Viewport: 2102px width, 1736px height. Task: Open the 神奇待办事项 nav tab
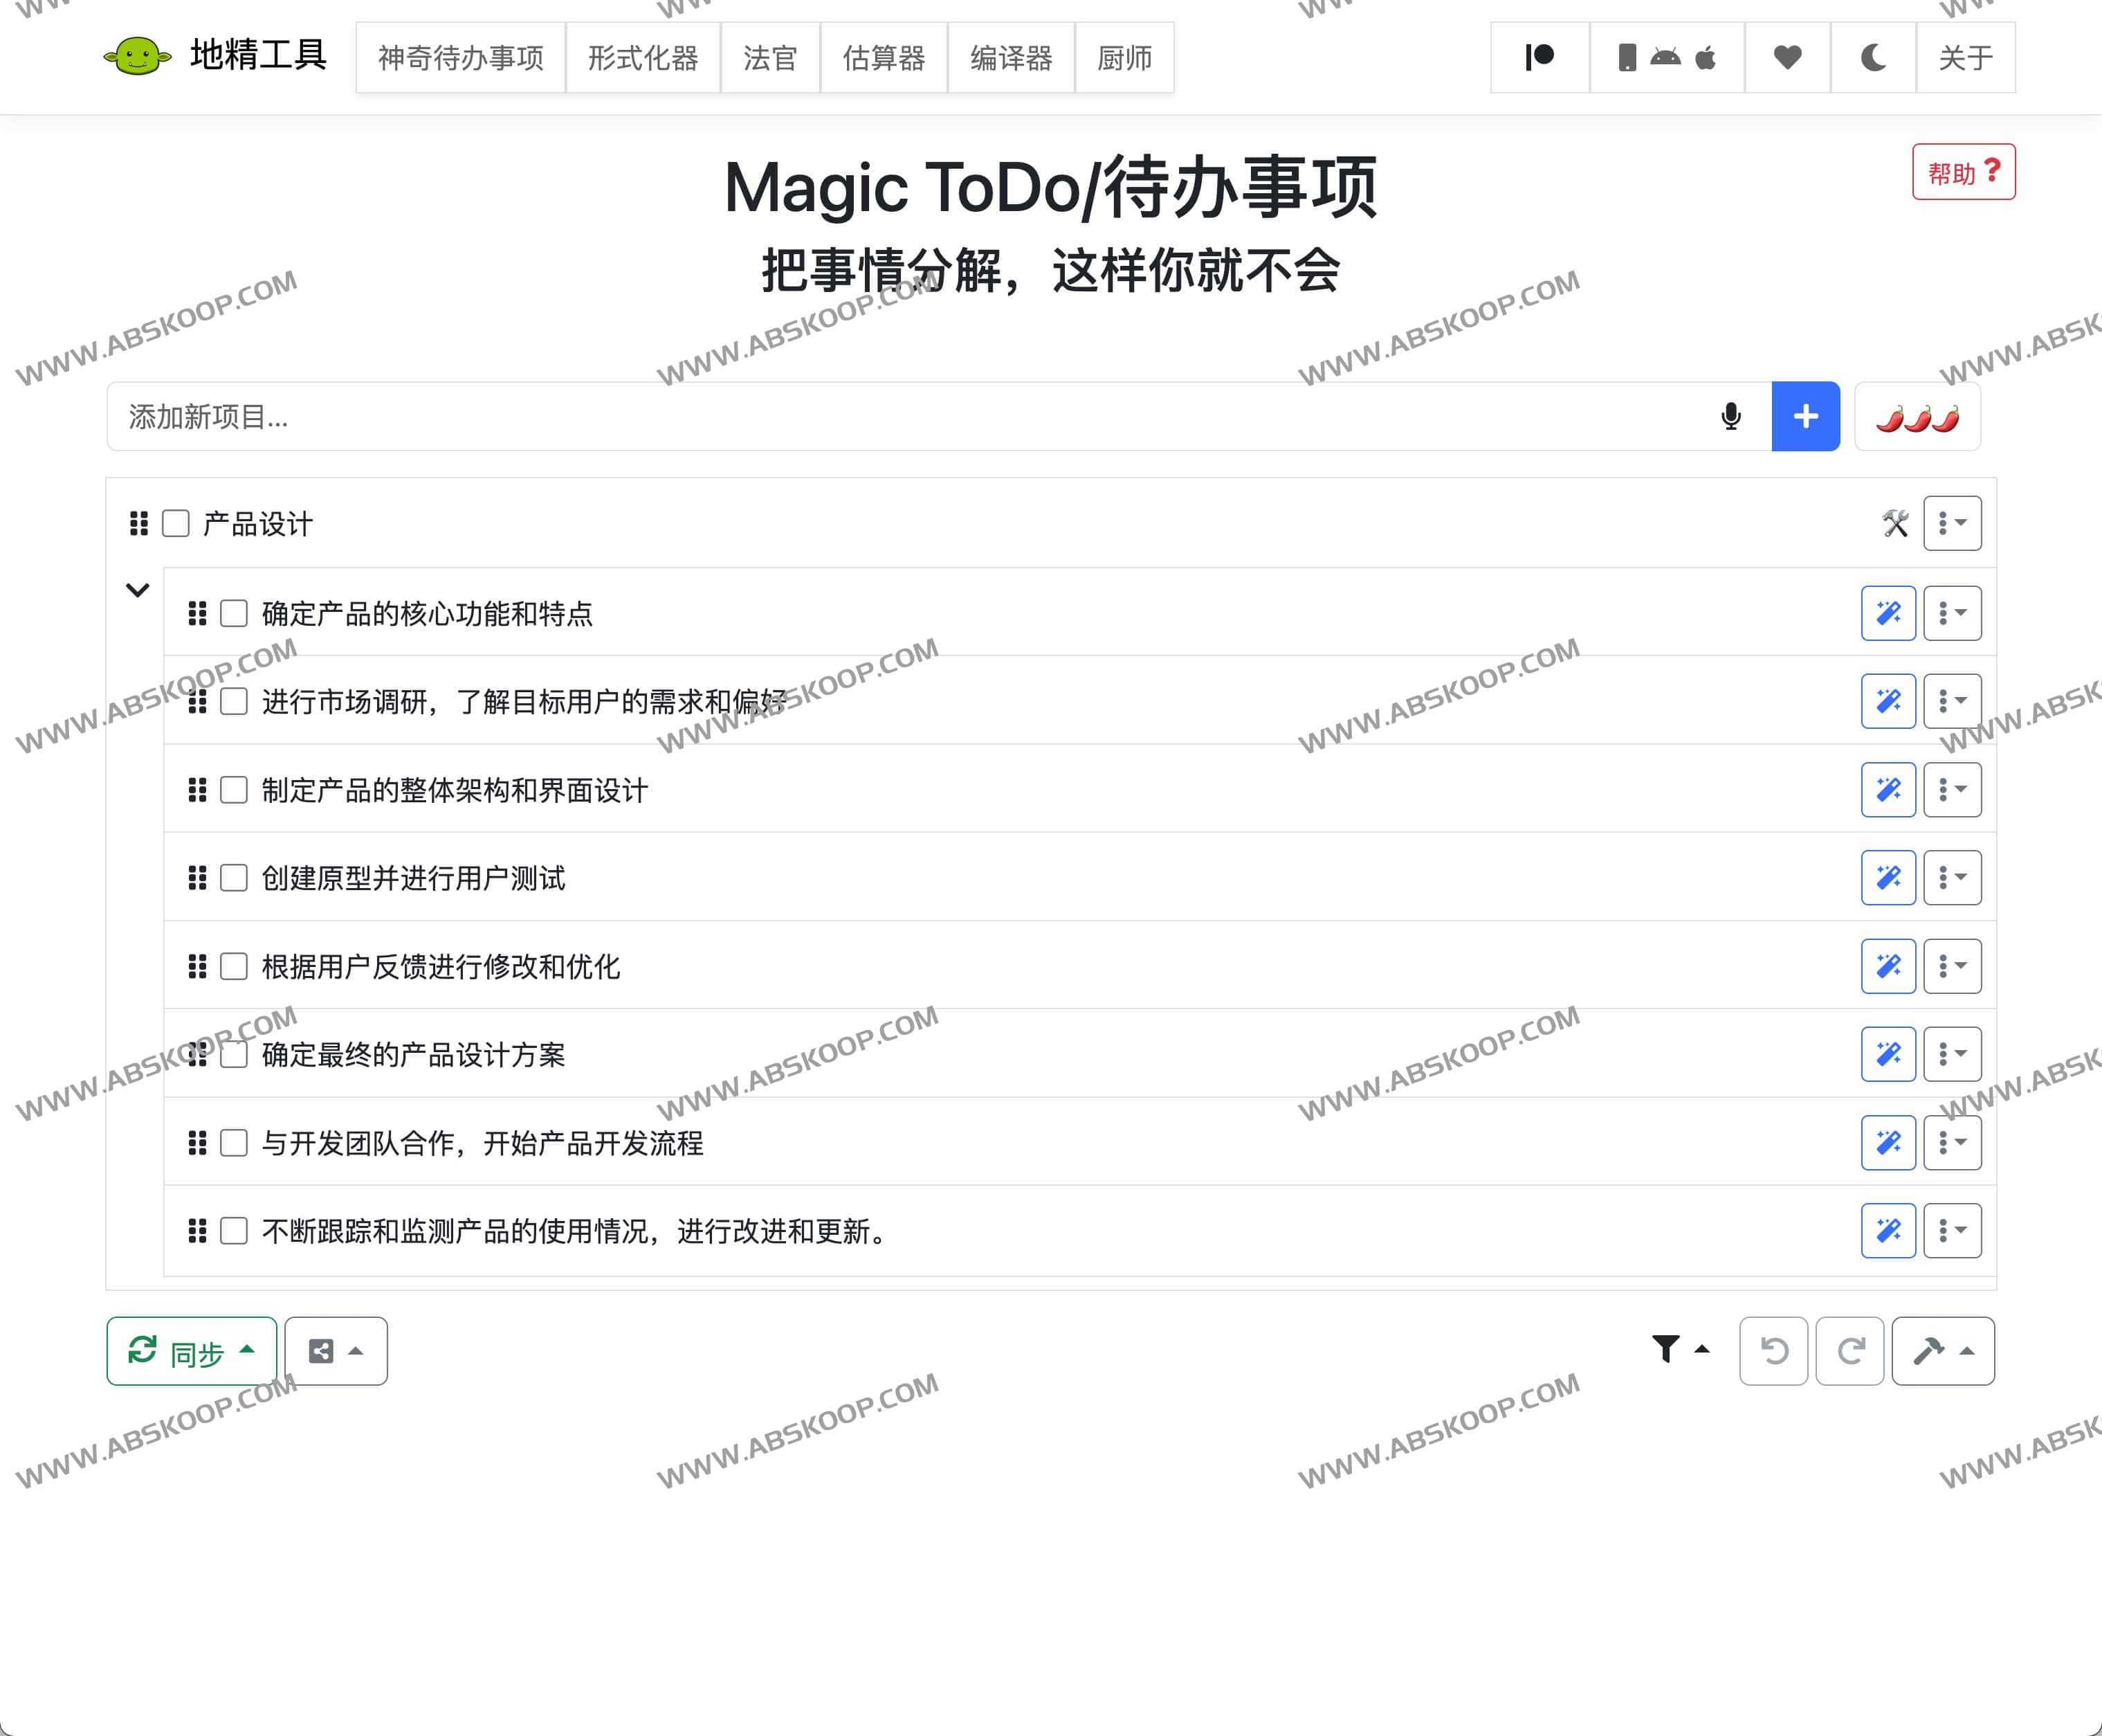(461, 58)
